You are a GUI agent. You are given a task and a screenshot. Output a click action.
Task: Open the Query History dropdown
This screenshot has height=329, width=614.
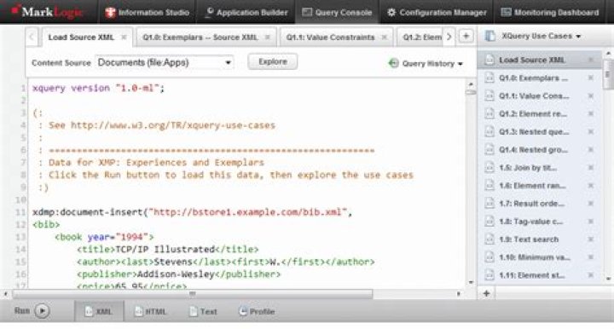[432, 63]
